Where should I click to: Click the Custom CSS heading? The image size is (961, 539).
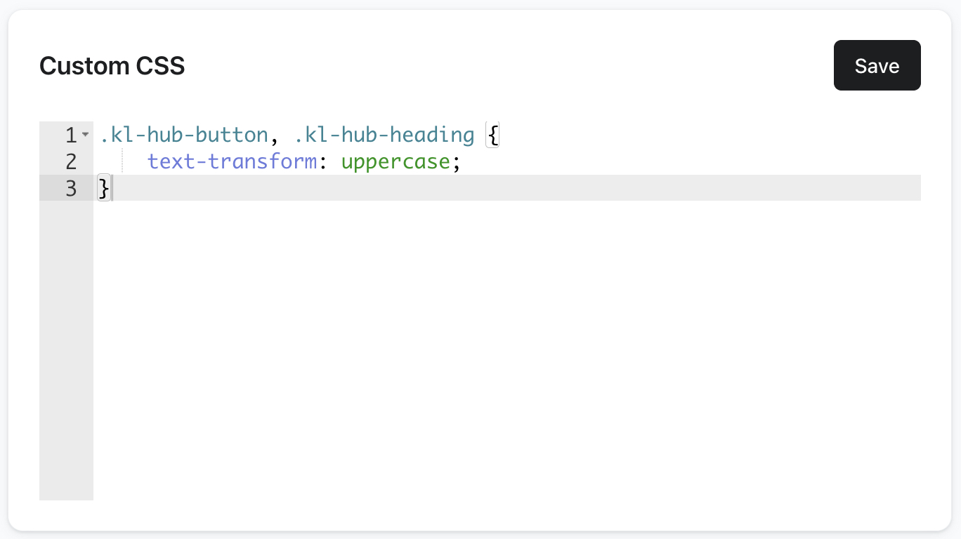112,65
